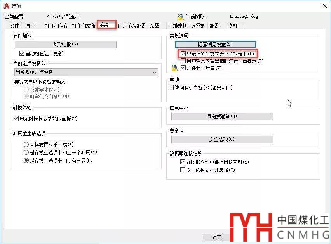The width and height of the screenshot is (331, 244).
Task: Open the 三维建模 tab
Action: 178,26
